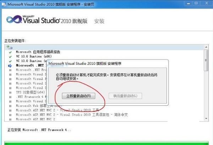Click the blue arrow beside bold Microsoft .NET
Image resolution: width=213 pixels, height=145 pixels.
tap(10, 66)
